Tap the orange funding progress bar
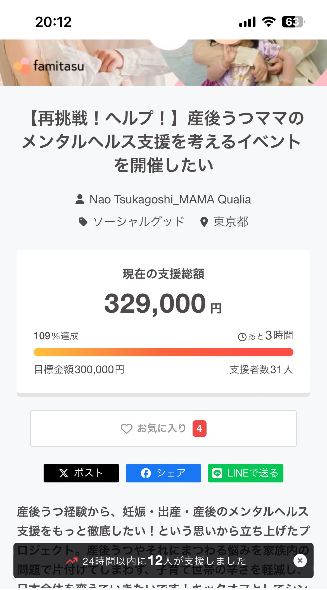This screenshot has width=327, height=590. (x=163, y=352)
